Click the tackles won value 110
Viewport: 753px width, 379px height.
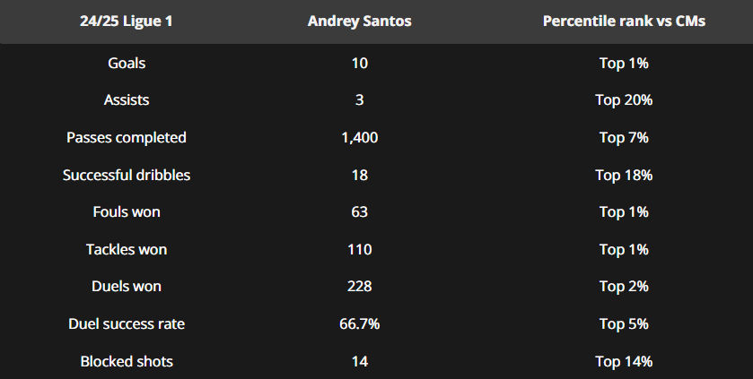(359, 250)
